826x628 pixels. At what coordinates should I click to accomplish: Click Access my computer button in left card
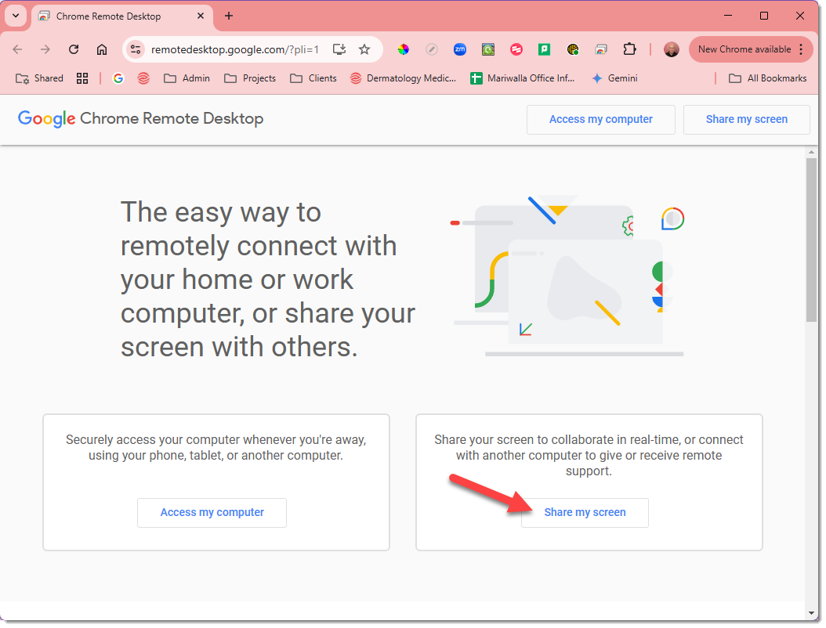(212, 513)
